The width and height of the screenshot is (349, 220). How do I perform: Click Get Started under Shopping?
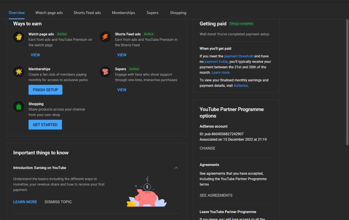point(45,125)
